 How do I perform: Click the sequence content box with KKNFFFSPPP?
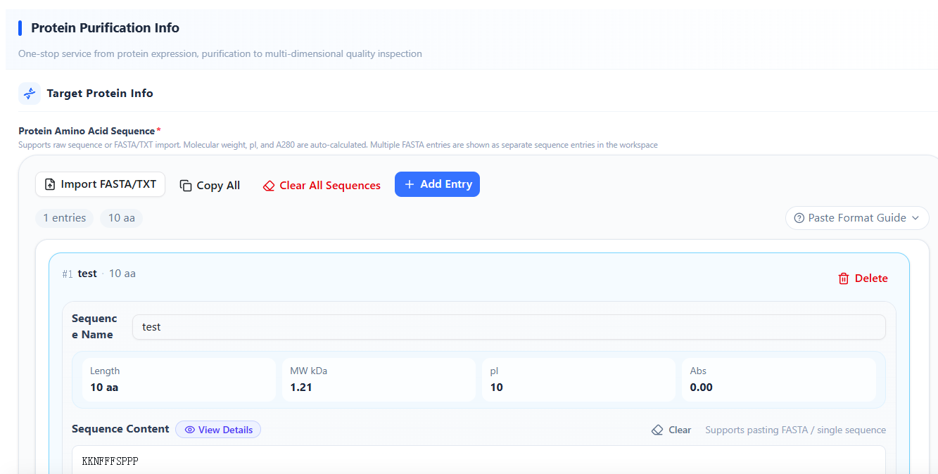point(478,460)
